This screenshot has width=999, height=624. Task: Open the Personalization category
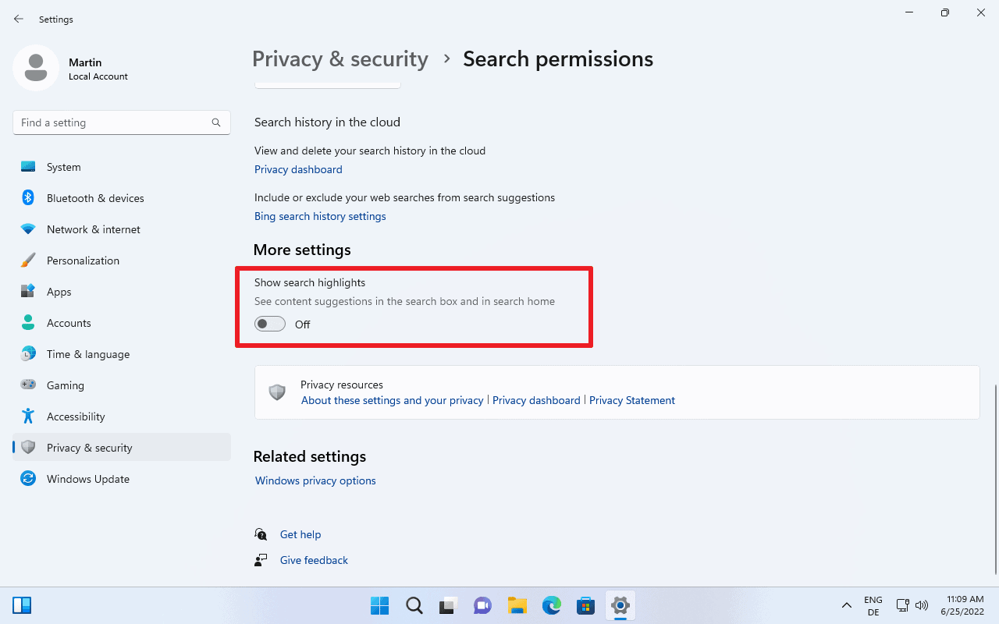pyautogui.click(x=83, y=261)
